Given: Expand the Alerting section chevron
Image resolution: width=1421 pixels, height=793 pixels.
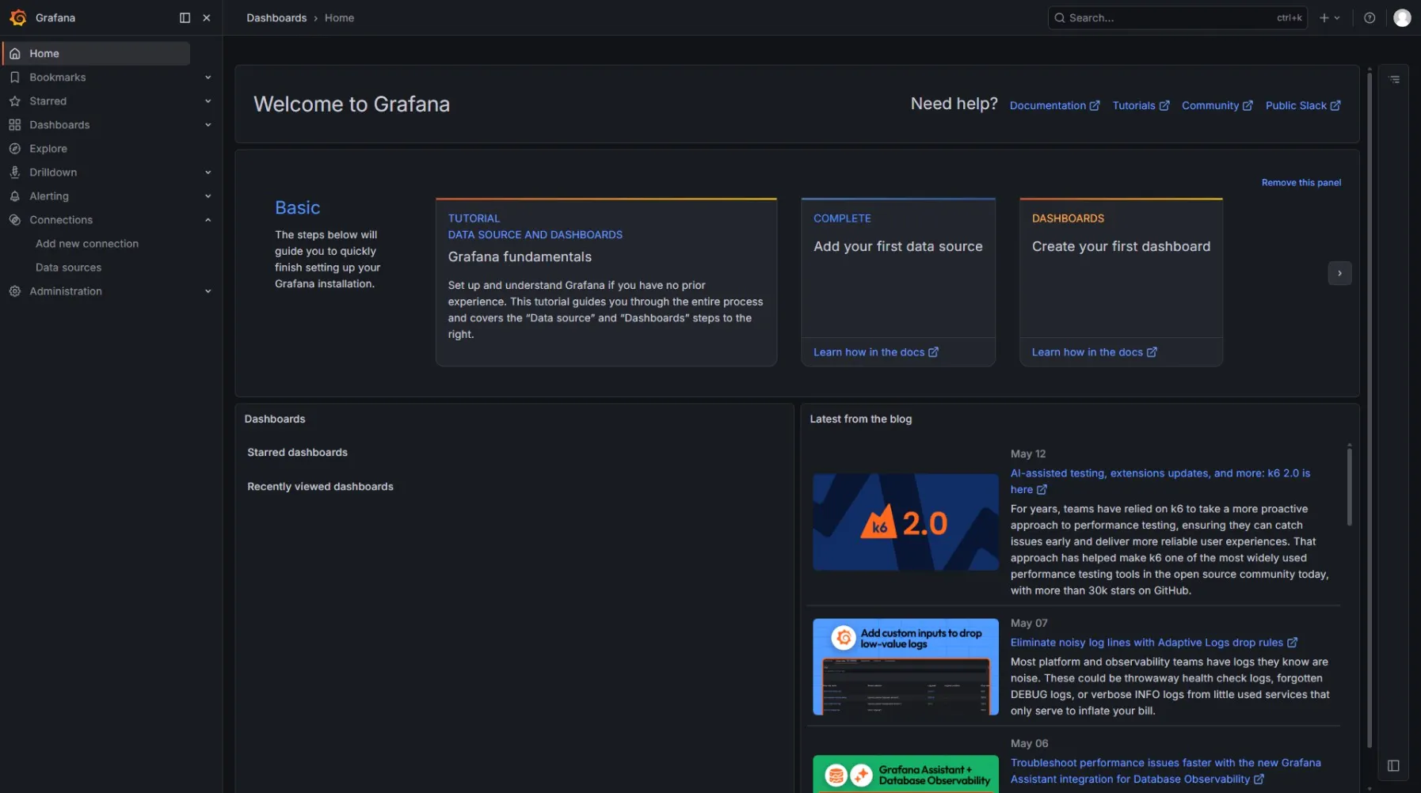Looking at the screenshot, I should pyautogui.click(x=208, y=195).
